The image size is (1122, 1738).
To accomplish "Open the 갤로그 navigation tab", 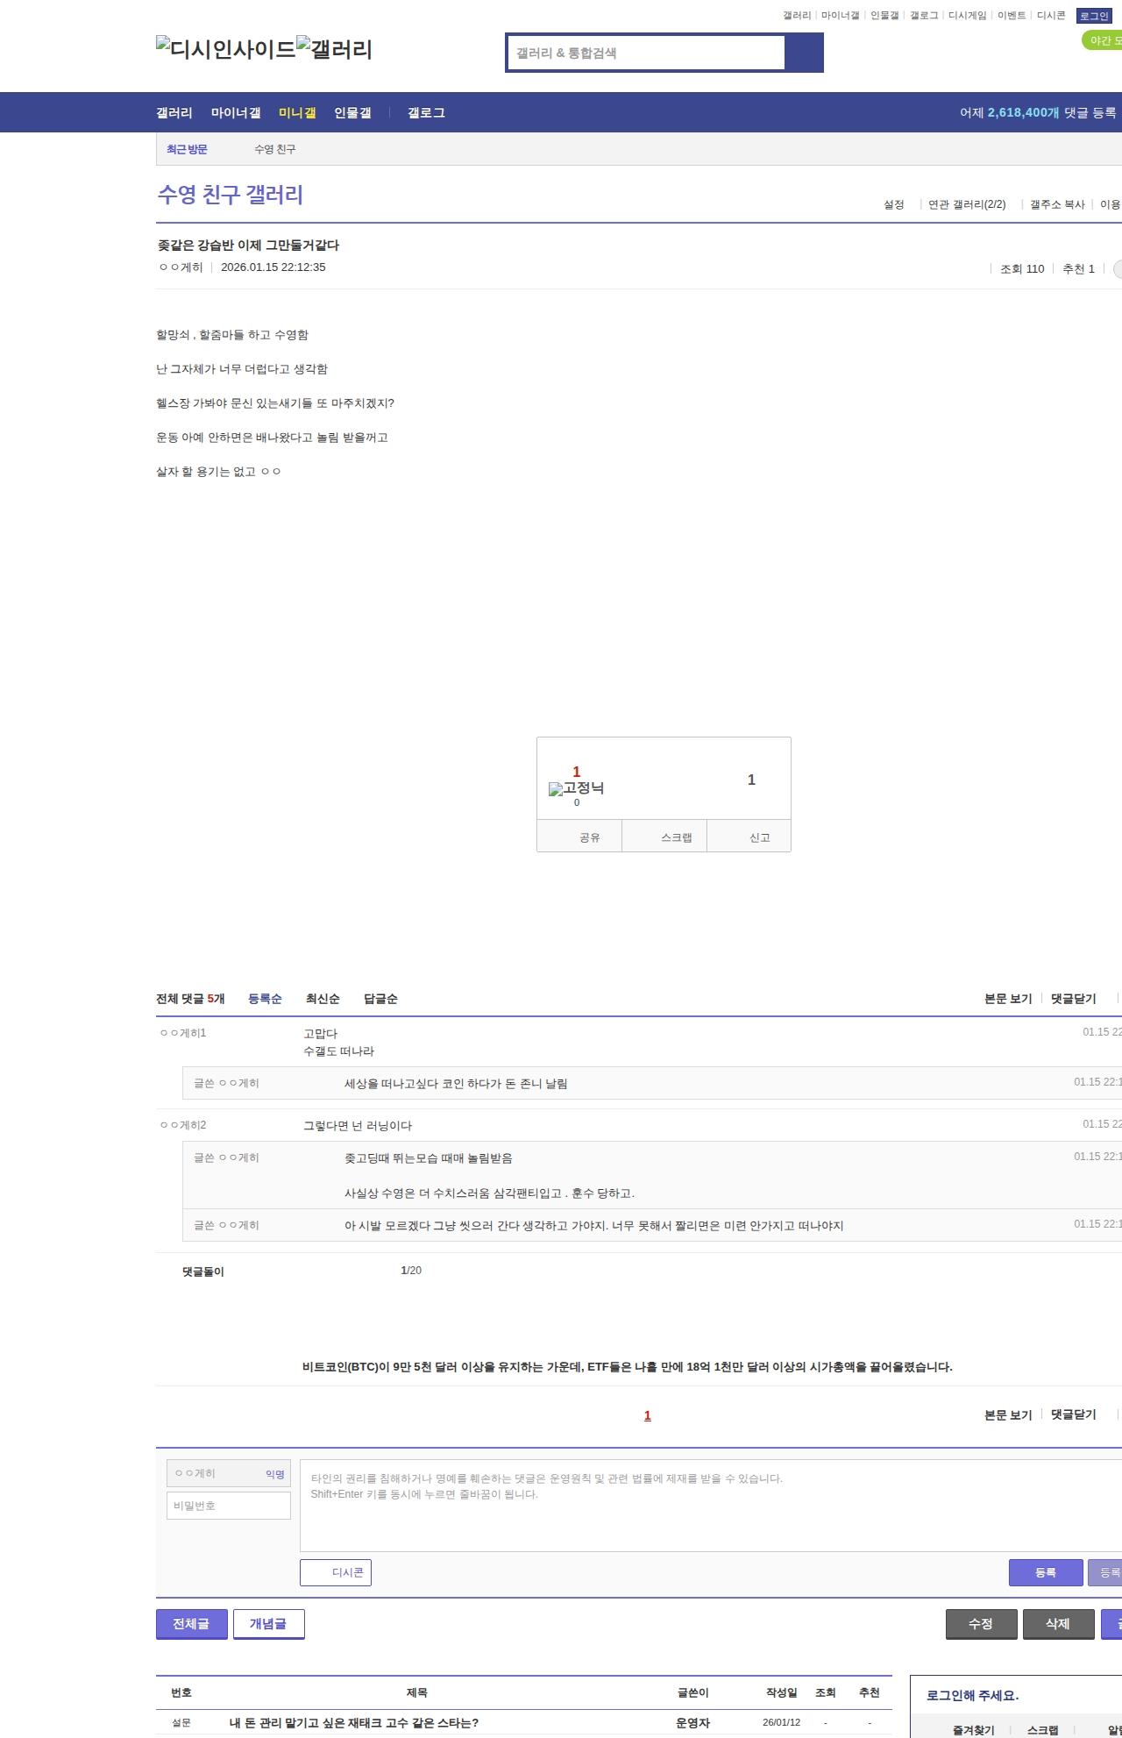I will pyautogui.click(x=426, y=112).
